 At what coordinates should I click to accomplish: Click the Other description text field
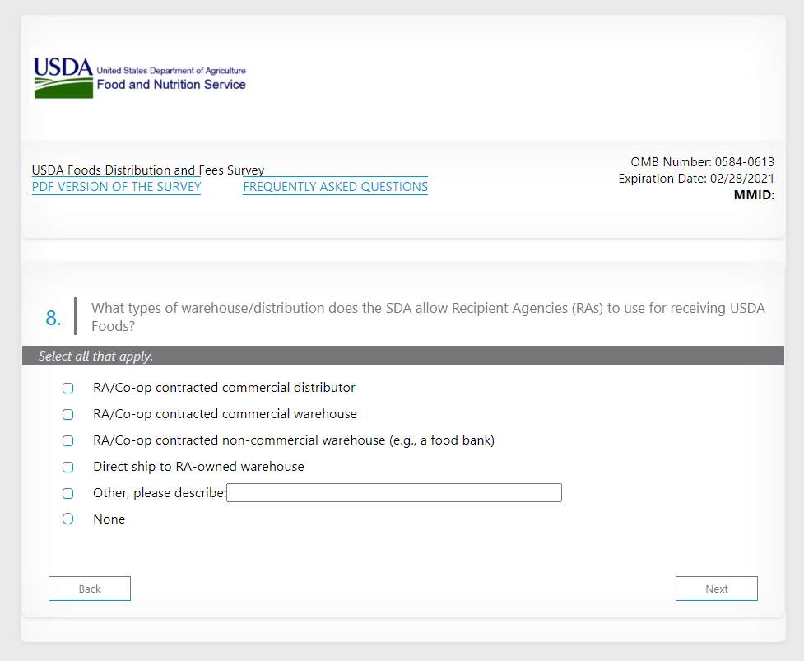(394, 493)
